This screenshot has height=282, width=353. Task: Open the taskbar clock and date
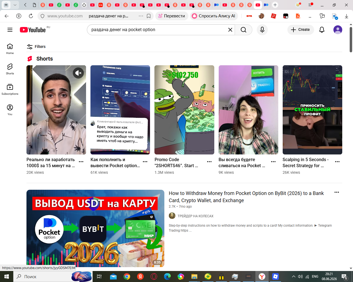pyautogui.click(x=329, y=276)
